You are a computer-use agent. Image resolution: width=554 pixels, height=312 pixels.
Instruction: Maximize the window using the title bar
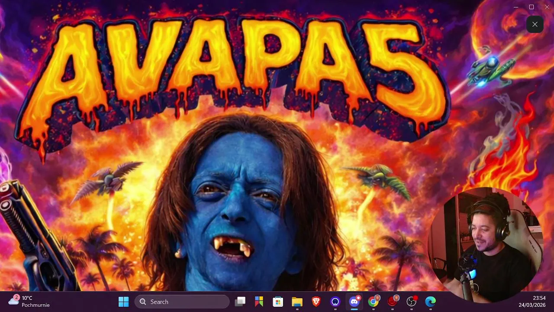[531, 7]
